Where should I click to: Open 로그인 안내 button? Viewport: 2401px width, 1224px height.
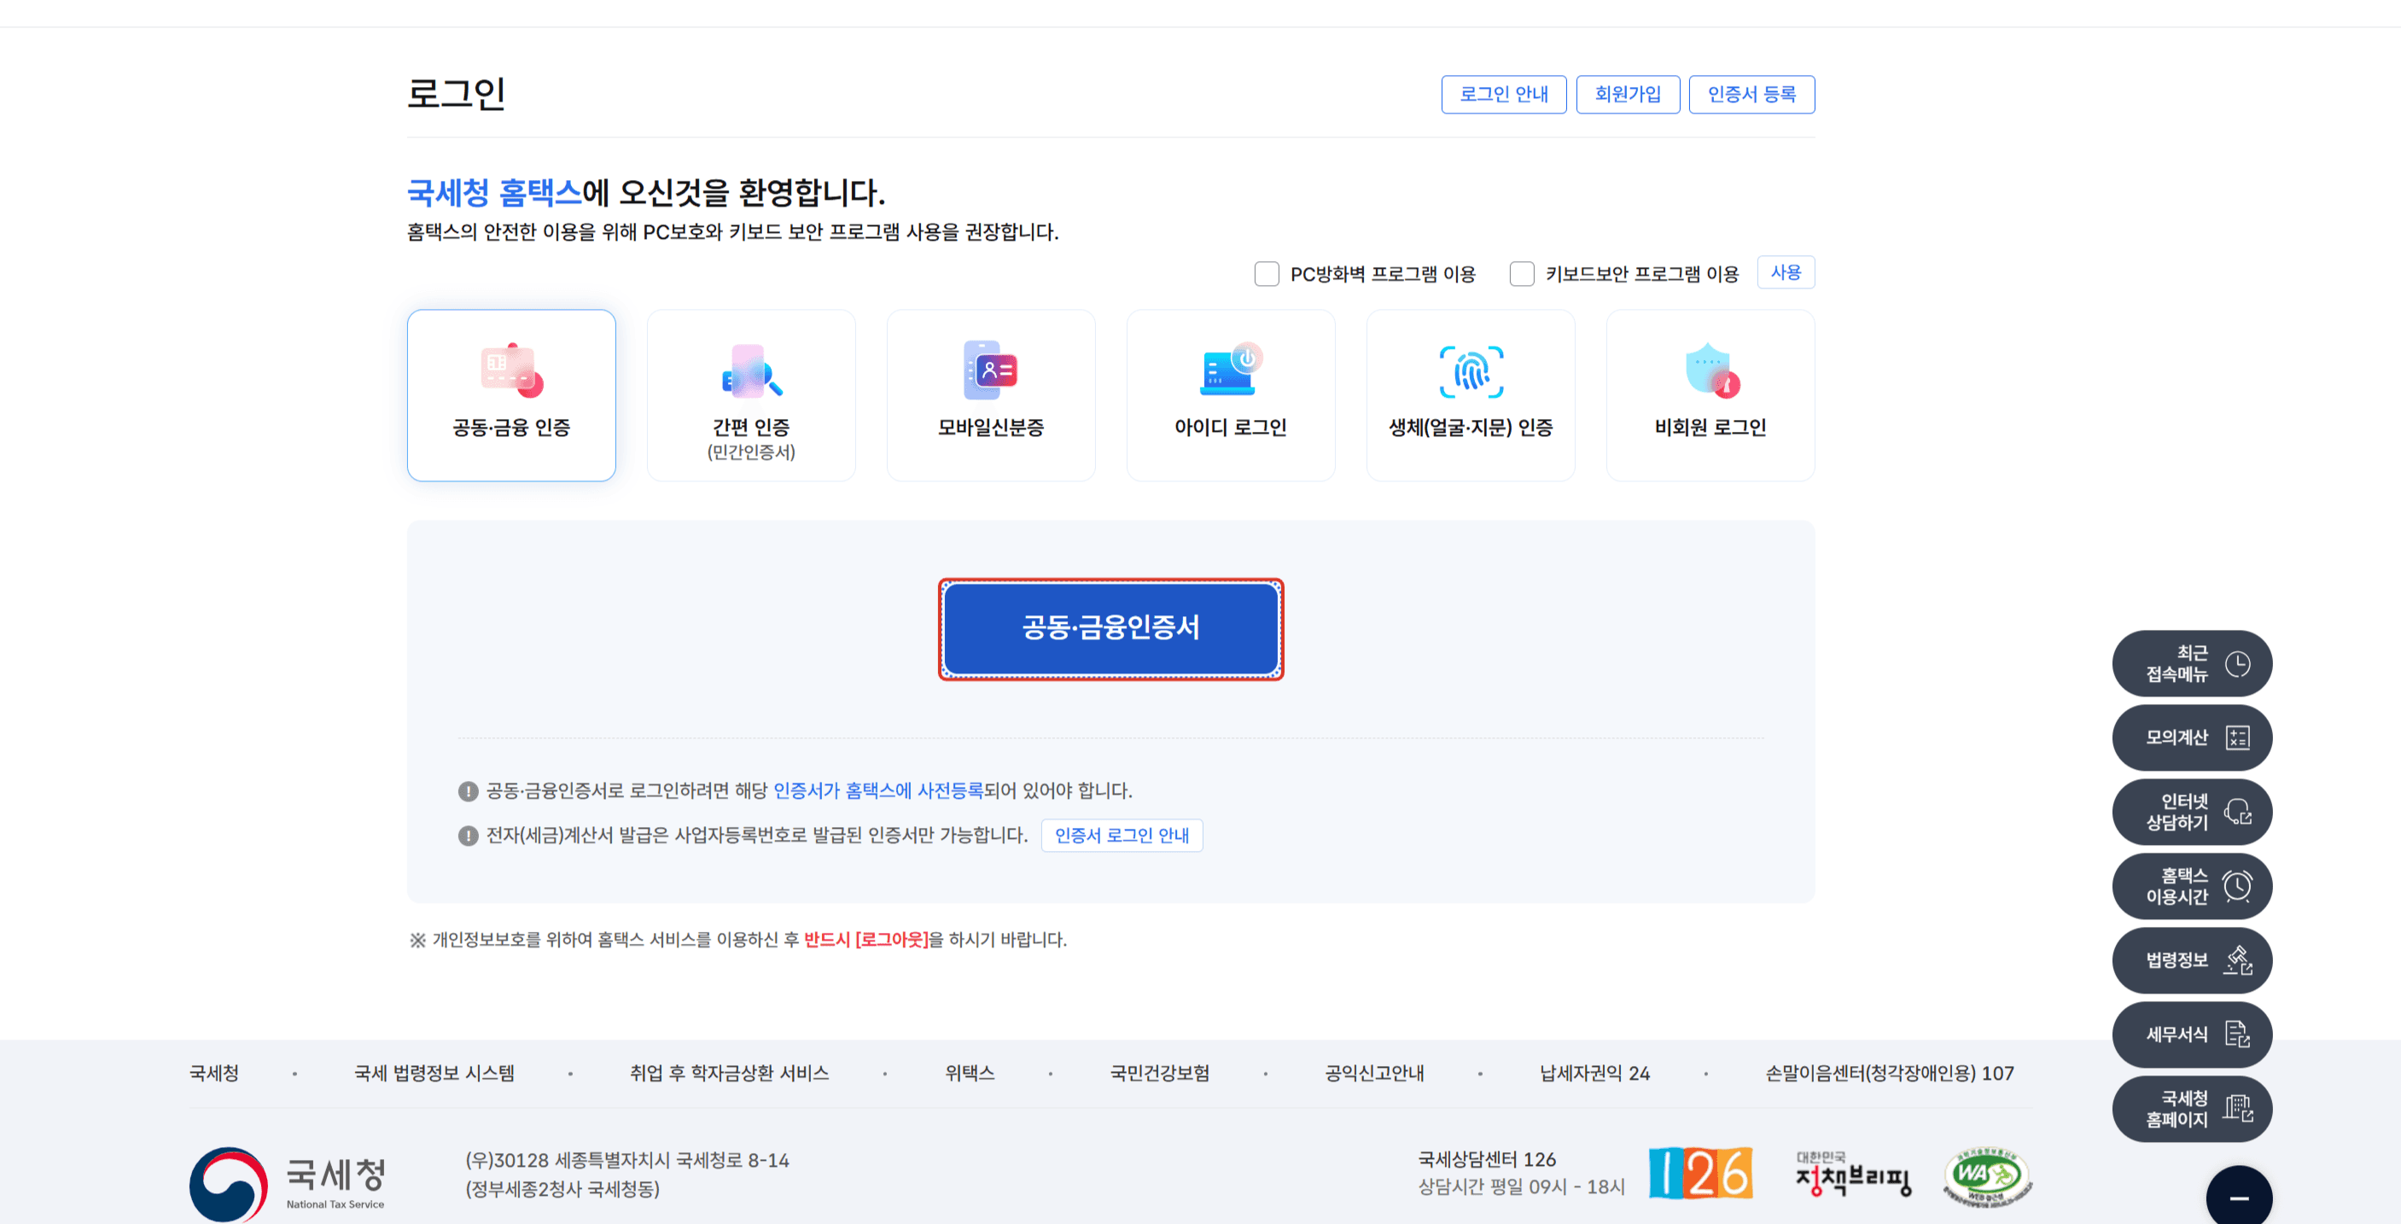click(x=1503, y=94)
